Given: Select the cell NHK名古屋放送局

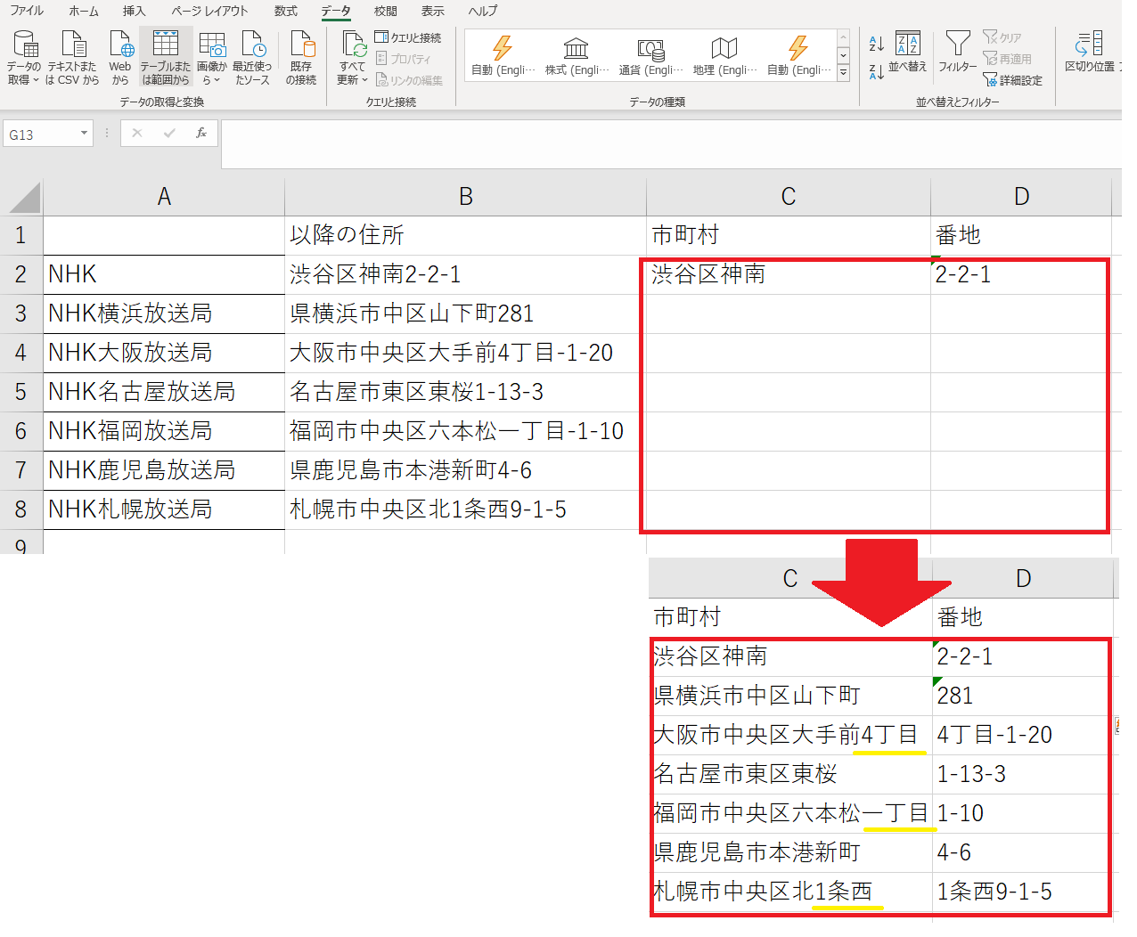Looking at the screenshot, I should (x=164, y=392).
